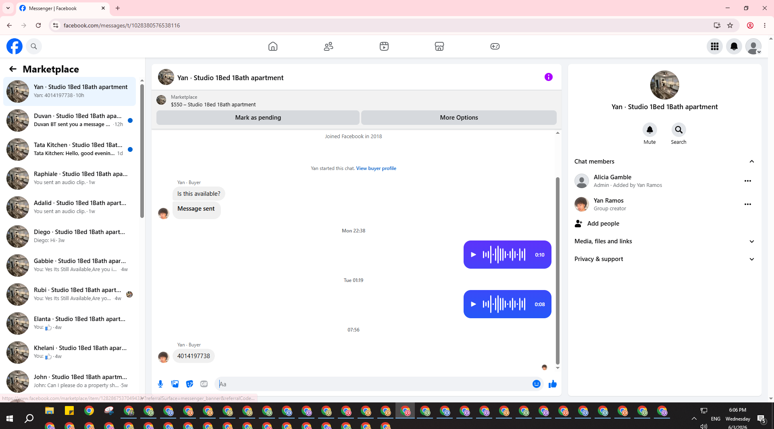Click the Mute bell icon in chat details
Viewport: 774px width, 429px height.
tap(649, 130)
